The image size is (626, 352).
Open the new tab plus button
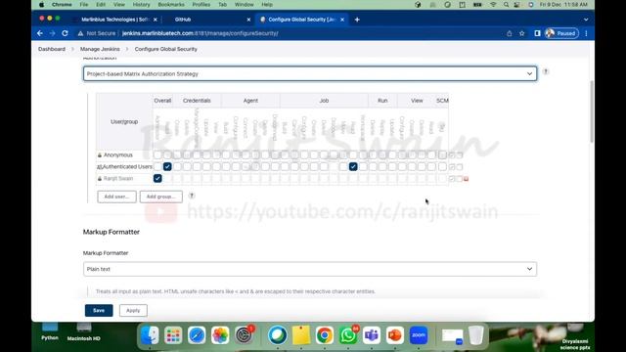point(357,20)
